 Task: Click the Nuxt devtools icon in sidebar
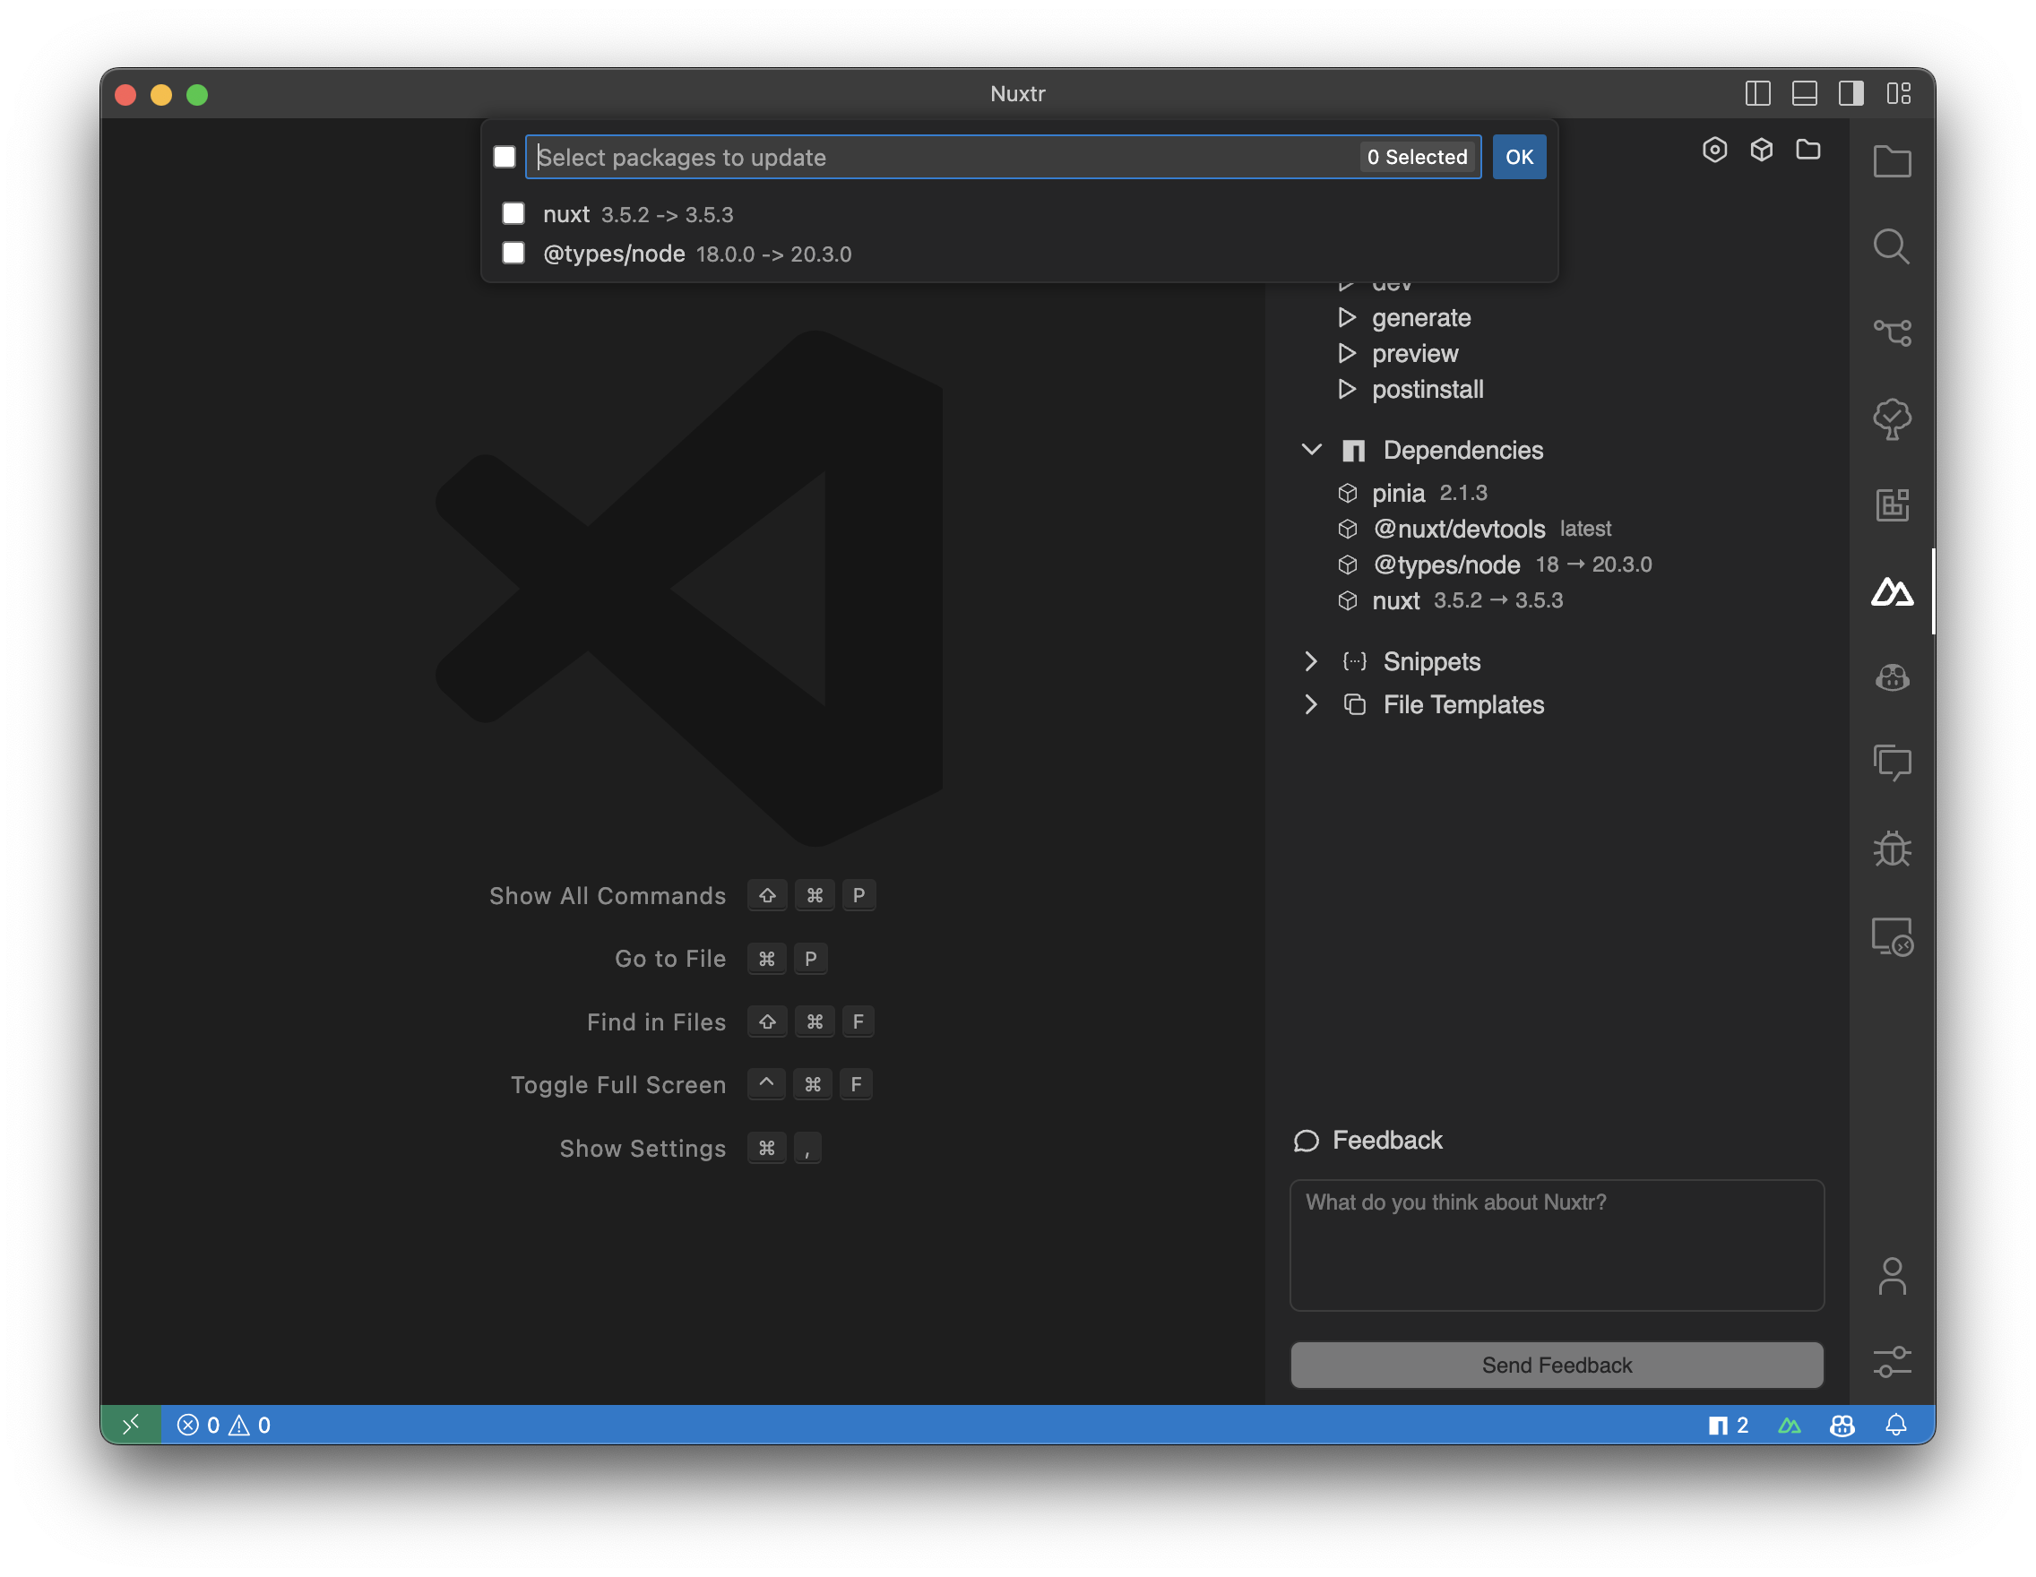(1891, 590)
